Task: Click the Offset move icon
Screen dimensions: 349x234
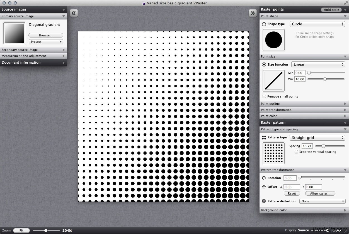Action: tap(264, 187)
